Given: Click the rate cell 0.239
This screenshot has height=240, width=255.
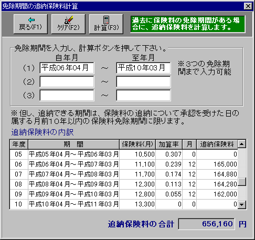Looking at the screenshot, I should pyautogui.click(x=169, y=164).
